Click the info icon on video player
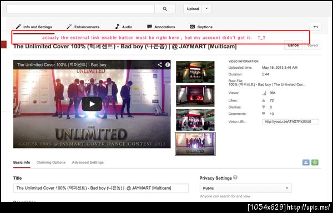This screenshot has height=213, width=333. pyautogui.click(x=168, y=65)
